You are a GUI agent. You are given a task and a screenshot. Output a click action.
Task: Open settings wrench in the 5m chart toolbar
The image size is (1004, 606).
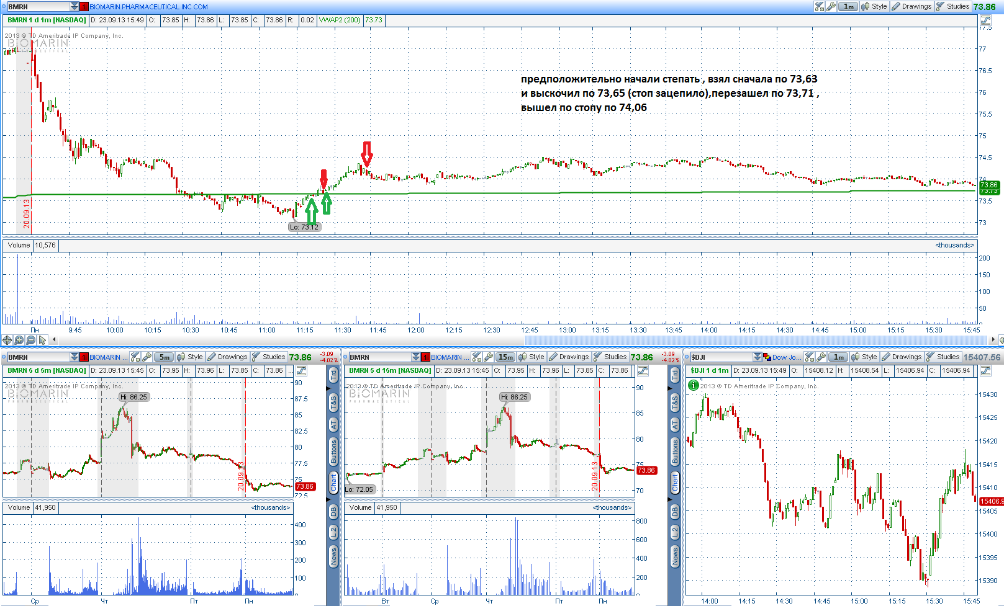pos(147,357)
